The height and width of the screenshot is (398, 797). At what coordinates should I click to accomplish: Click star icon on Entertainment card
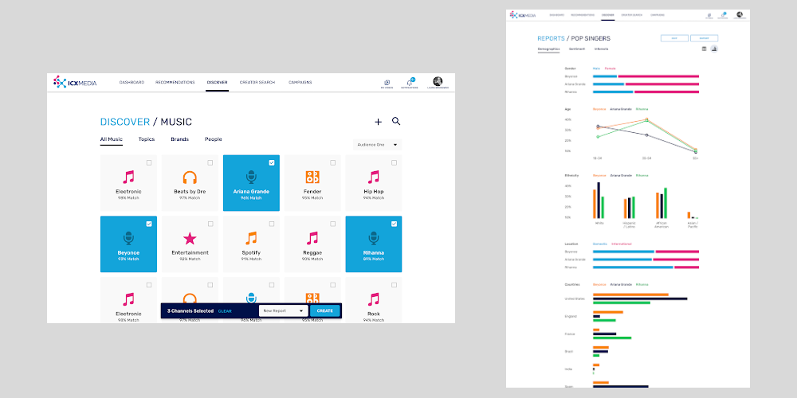tap(190, 238)
